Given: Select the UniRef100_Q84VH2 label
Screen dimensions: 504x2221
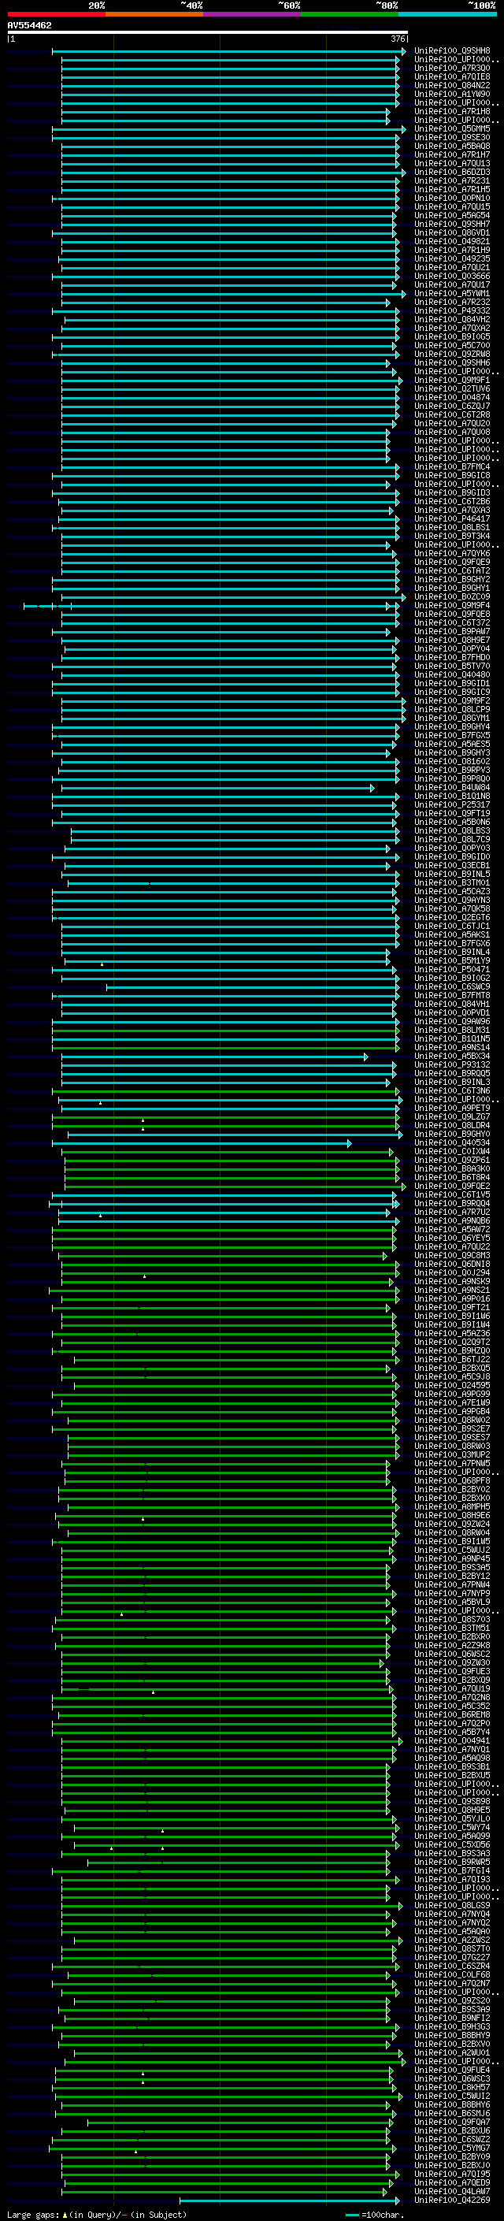Looking at the screenshot, I should 452,320.
